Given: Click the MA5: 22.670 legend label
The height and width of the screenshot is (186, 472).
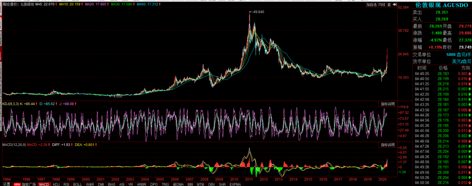Looking at the screenshot, I should pyautogui.click(x=46, y=5).
